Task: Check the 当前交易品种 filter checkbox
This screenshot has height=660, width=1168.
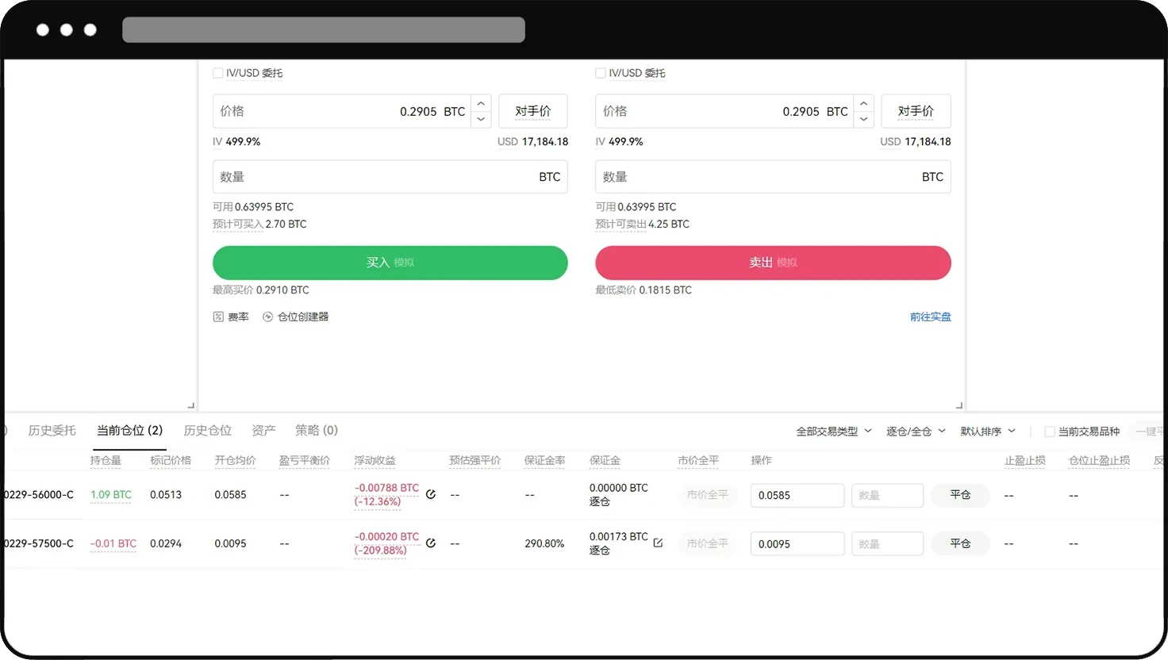Action: point(1051,431)
